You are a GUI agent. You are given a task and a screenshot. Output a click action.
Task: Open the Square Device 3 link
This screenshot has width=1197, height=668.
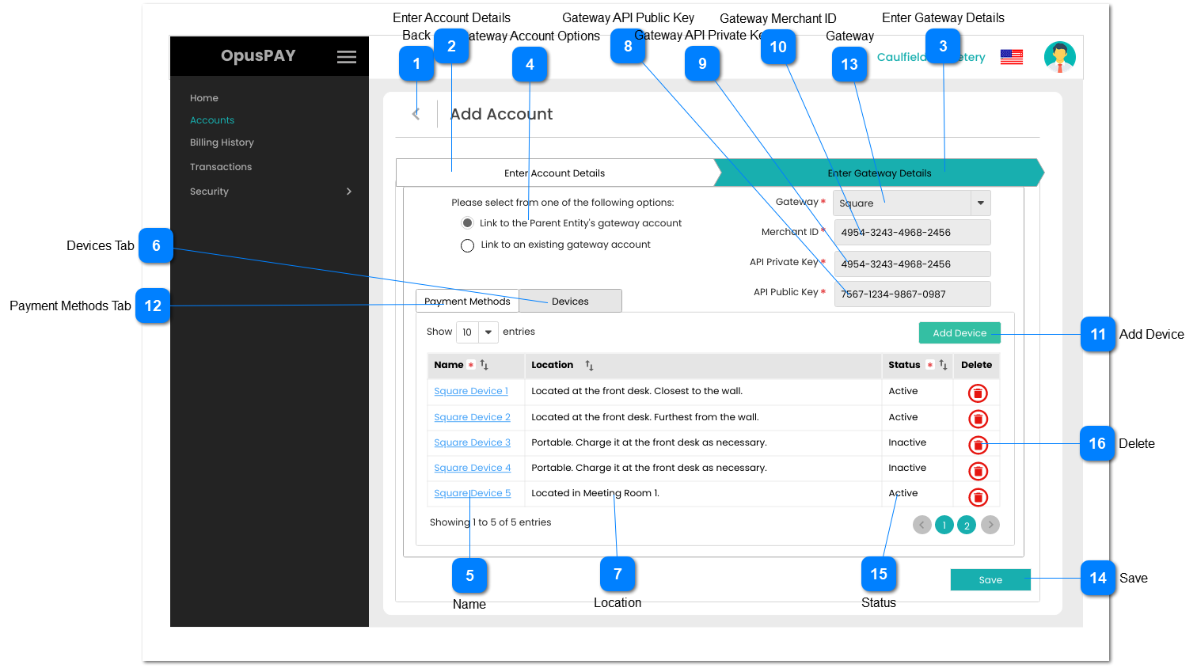[472, 442]
